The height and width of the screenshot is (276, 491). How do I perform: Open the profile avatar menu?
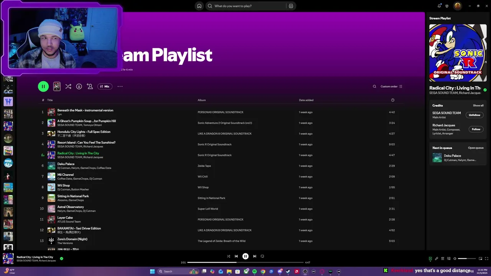pos(458,6)
